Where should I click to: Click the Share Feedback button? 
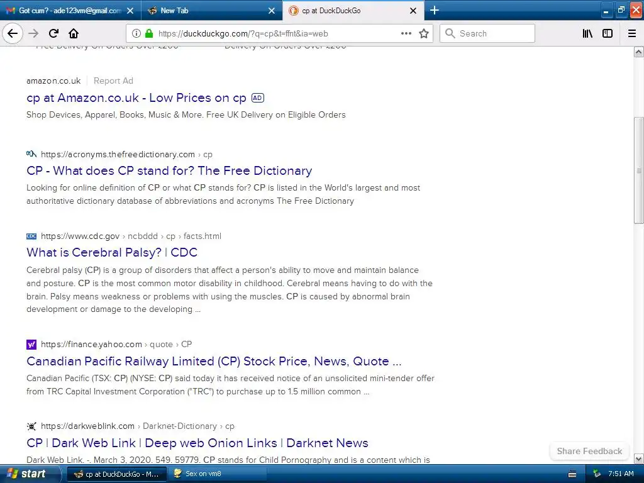[589, 451]
